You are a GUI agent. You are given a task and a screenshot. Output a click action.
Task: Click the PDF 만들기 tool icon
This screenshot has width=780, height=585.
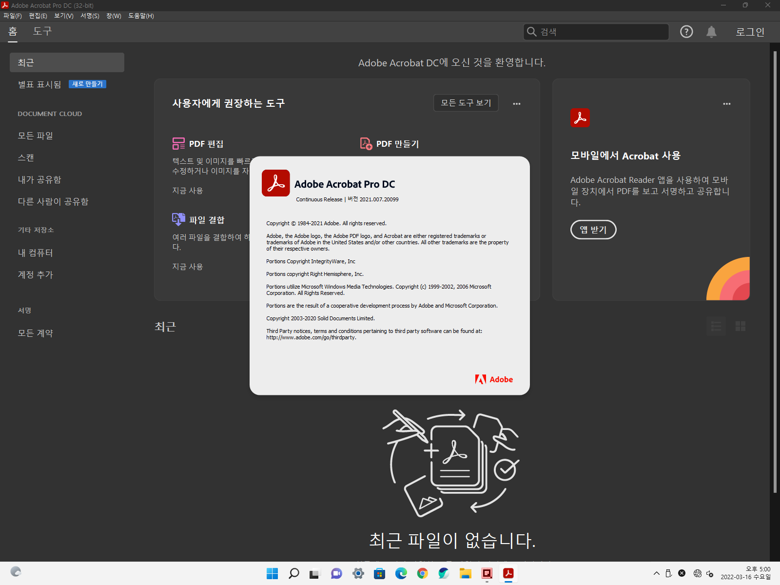(366, 143)
